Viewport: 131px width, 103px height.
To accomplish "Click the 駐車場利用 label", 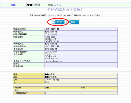I will [x=18, y=66].
